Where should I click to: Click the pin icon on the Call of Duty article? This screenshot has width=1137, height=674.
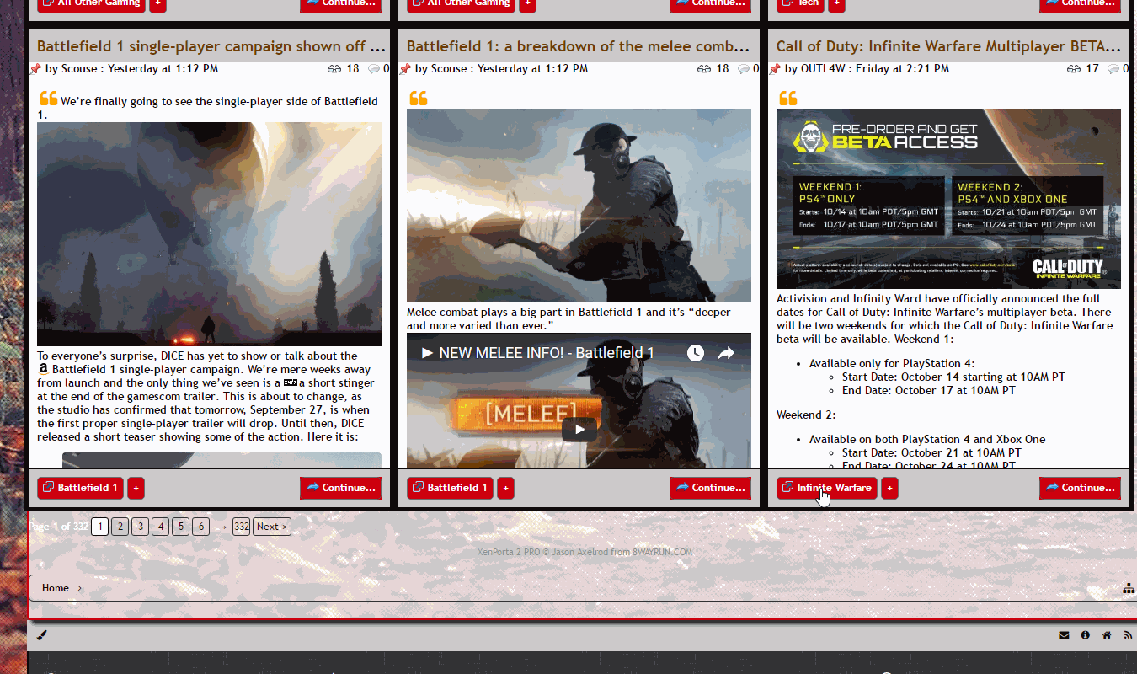point(775,69)
